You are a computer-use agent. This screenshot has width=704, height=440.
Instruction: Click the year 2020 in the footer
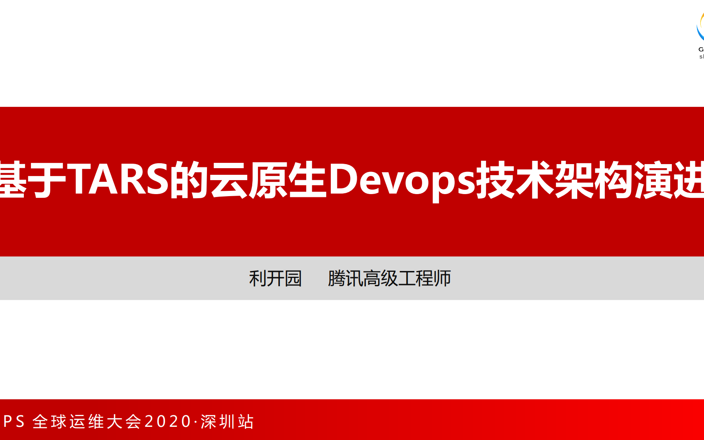[168, 422]
